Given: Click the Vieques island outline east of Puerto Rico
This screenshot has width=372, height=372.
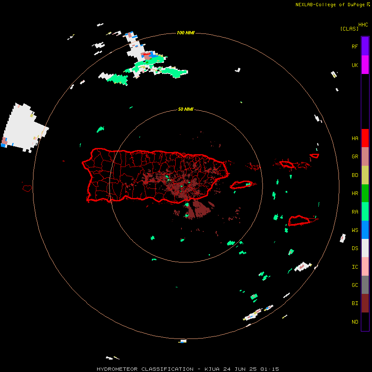Looking at the screenshot, I should [x=241, y=185].
